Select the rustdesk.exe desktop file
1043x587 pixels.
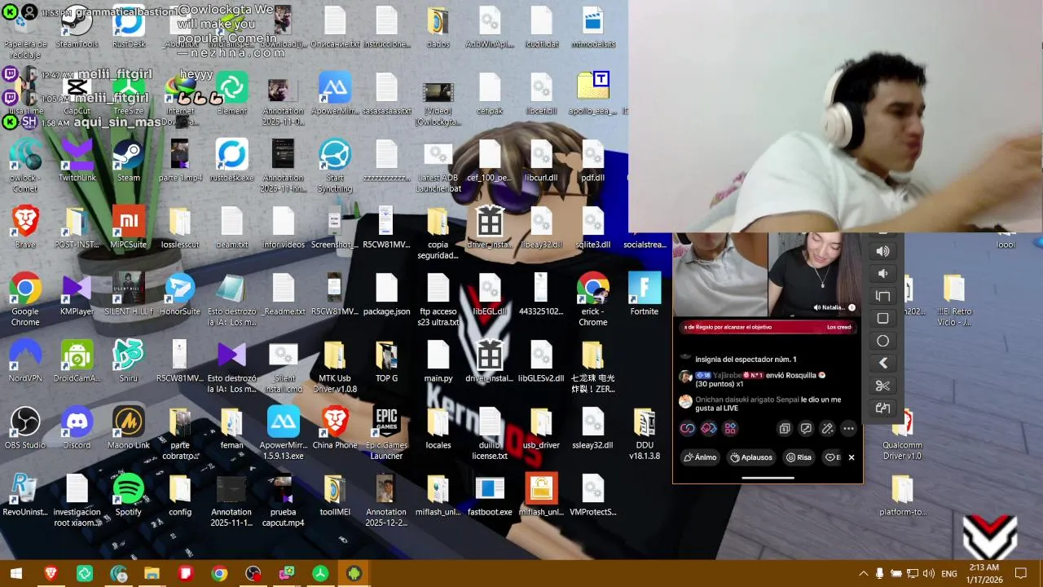point(231,161)
